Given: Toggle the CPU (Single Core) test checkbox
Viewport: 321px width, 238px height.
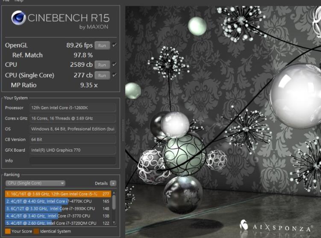Looking at the screenshot, I should 114,75.
